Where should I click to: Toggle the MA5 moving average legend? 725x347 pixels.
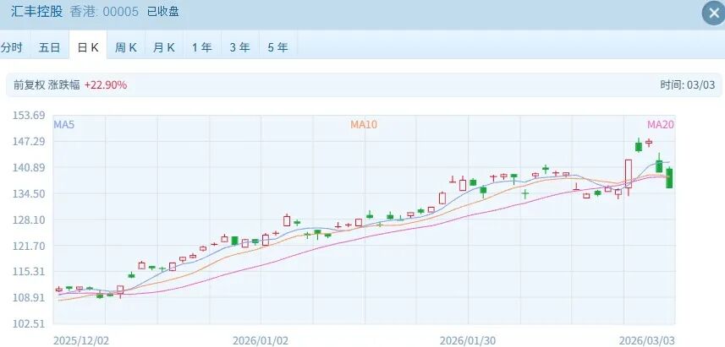[x=64, y=125]
